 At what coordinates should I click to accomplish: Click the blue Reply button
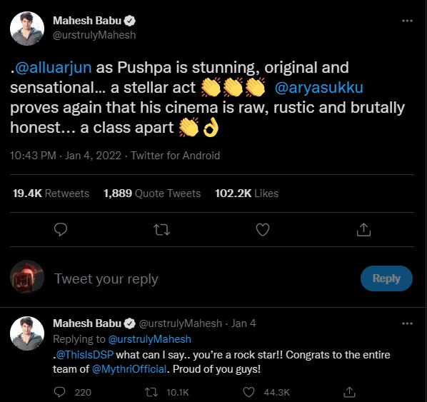tap(386, 278)
